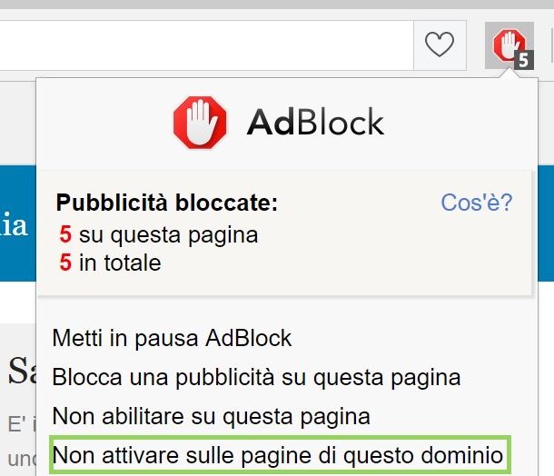Click the "5 su questa pagina" counter line
This screenshot has width=554, height=476.
pos(159,234)
